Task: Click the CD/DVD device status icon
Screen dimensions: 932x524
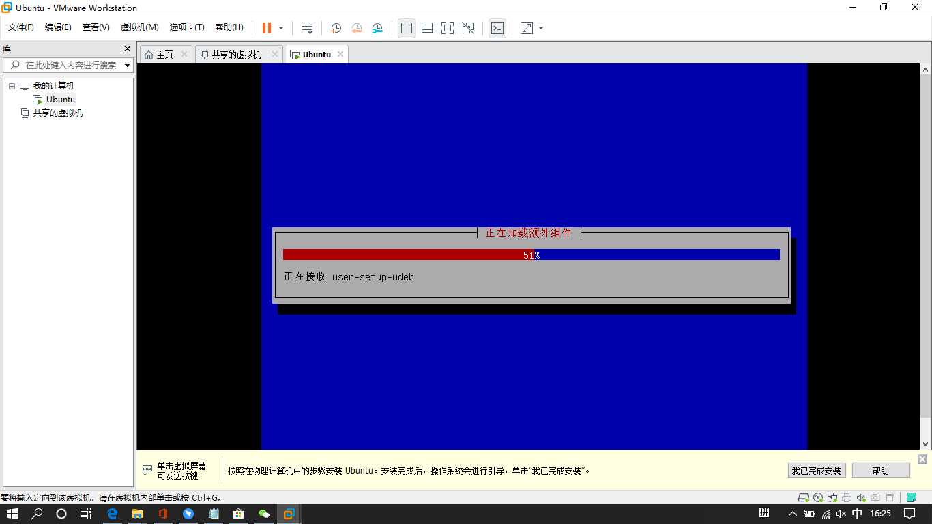Action: click(819, 497)
